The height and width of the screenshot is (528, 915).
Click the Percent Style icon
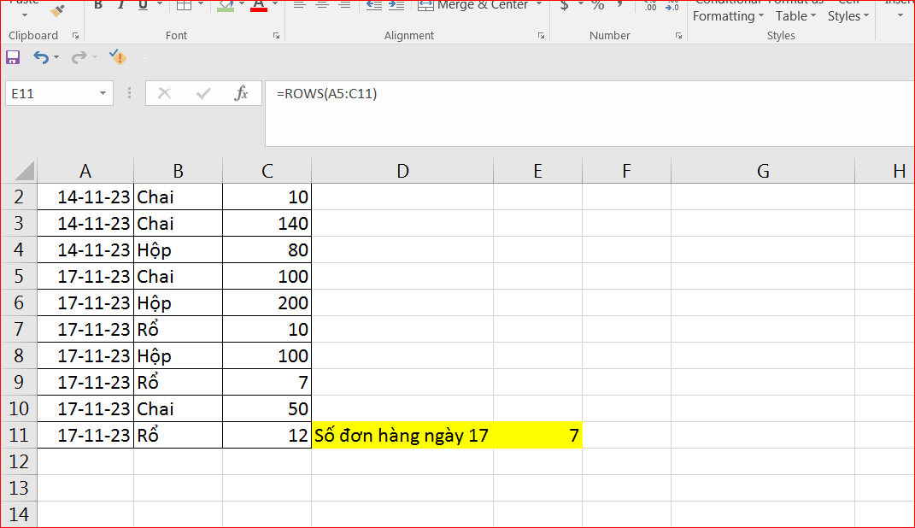coord(597,5)
